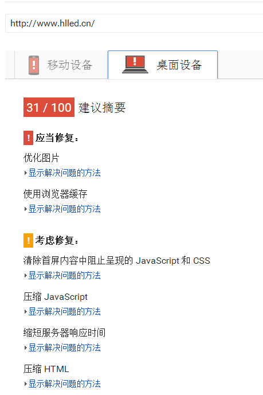Image resolution: width=263 pixels, height=395 pixels.
Task: Click the 压缩 HTML rule title
Action: click(46, 369)
